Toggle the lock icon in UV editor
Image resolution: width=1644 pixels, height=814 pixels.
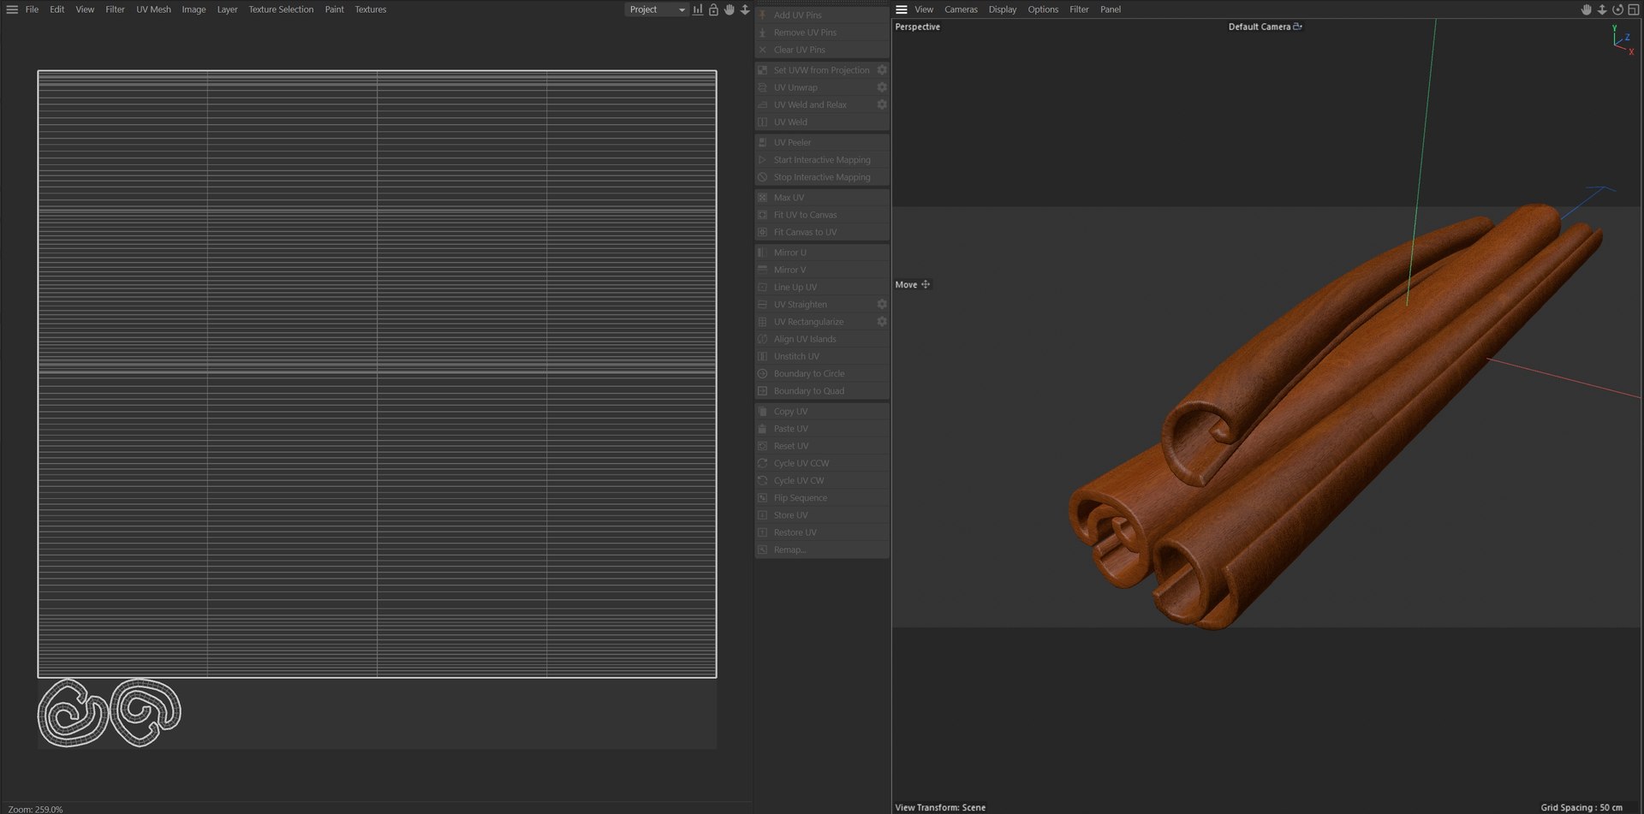click(x=713, y=9)
